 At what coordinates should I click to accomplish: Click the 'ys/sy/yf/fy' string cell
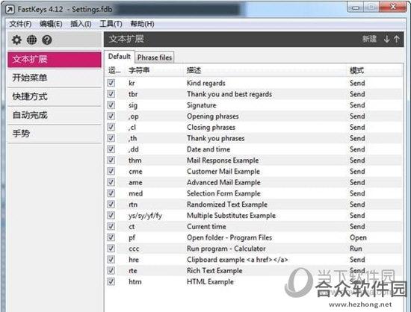point(145,216)
